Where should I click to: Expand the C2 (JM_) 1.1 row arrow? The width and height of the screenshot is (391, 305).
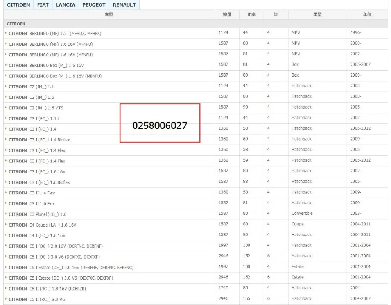(x=6, y=86)
